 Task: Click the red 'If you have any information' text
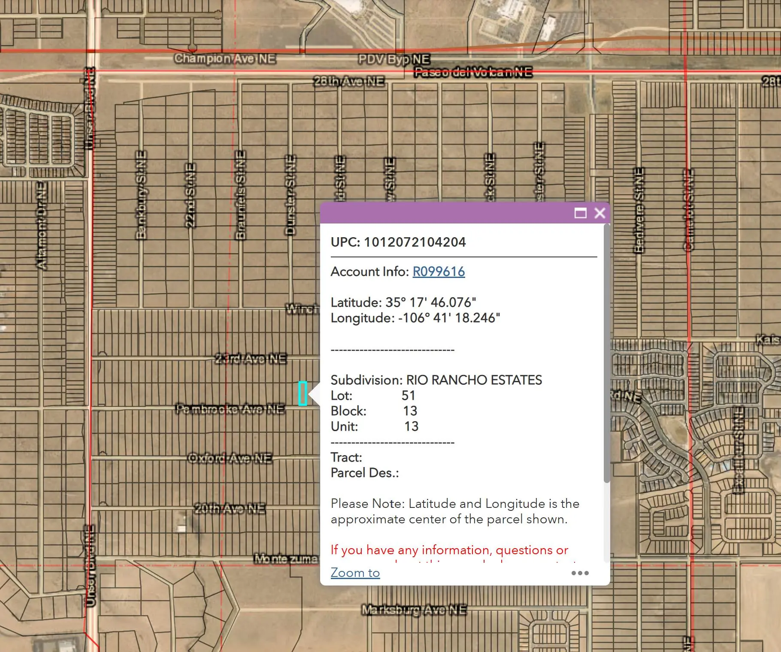(449, 550)
